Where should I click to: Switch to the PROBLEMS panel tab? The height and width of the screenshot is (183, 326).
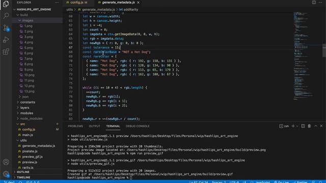[x=75, y=126]
